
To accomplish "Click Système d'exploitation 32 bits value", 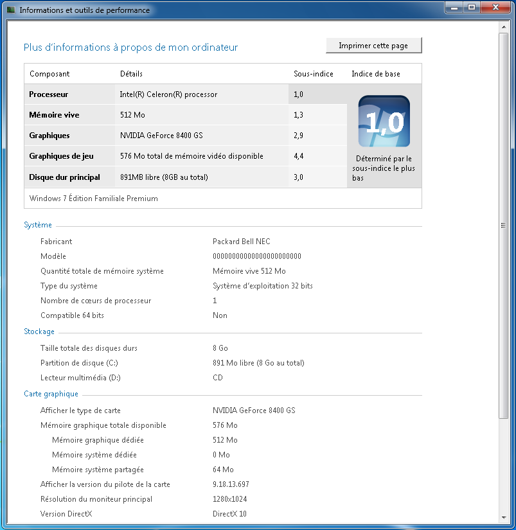I will pyautogui.click(x=263, y=286).
